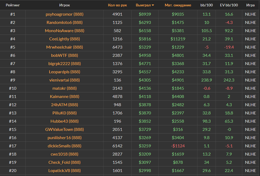Click GWValueTown (888) player link
This screenshot has height=176, width=260.
pos(65,129)
